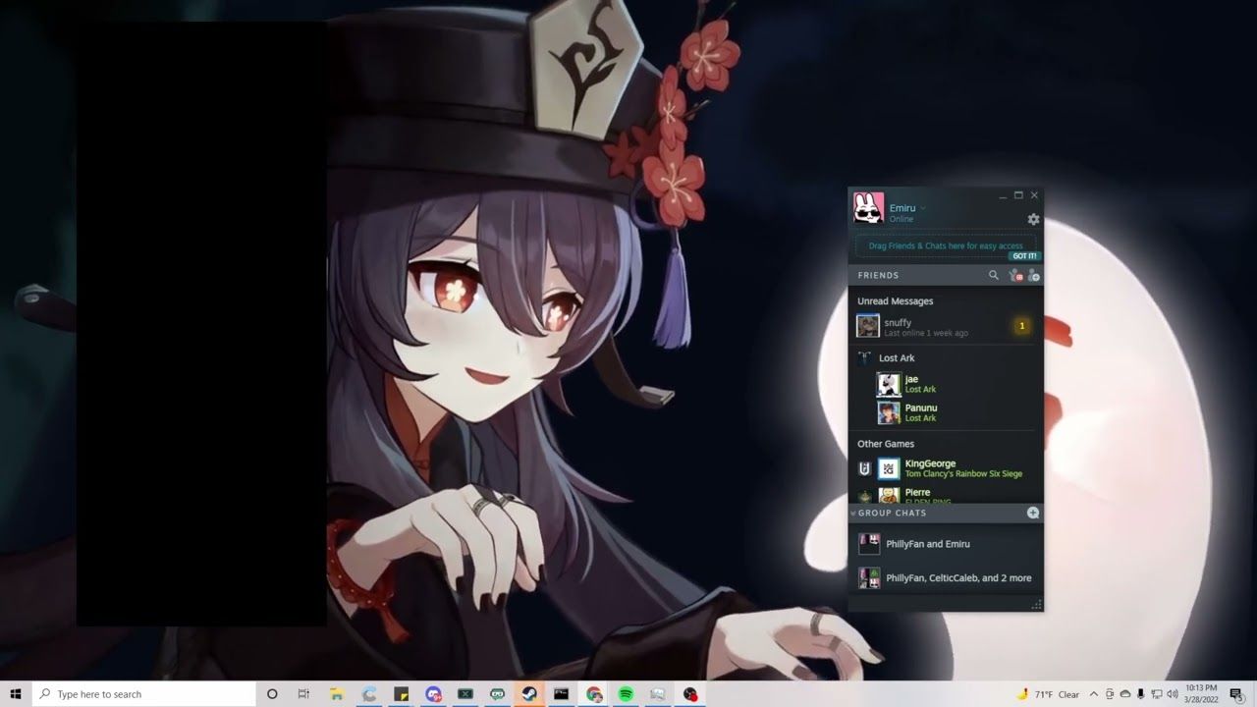Collapse the Group Chats section
The width and height of the screenshot is (1257, 707).
pyautogui.click(x=853, y=514)
